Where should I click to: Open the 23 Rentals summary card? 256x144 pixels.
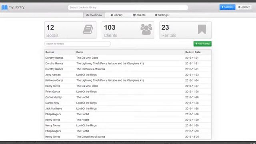click(x=185, y=30)
